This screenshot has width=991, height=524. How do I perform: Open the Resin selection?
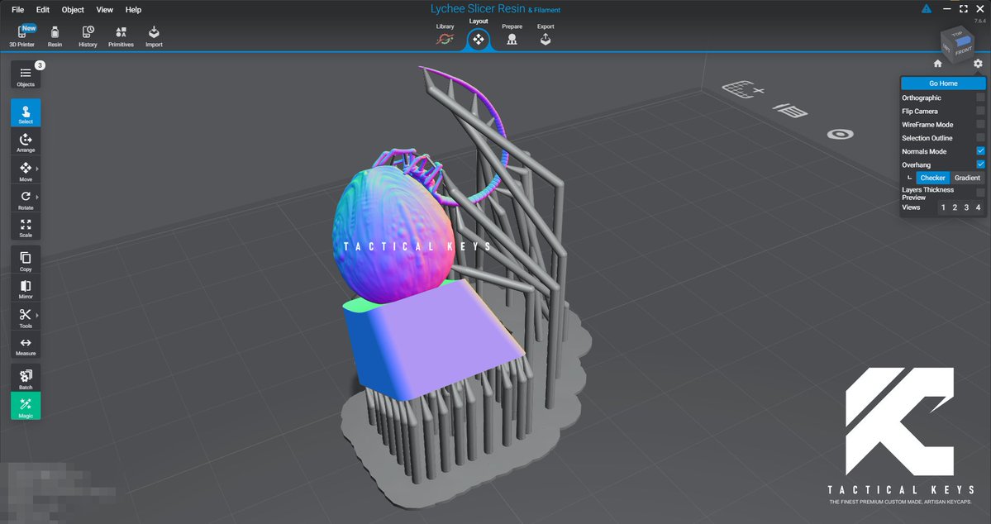point(55,36)
